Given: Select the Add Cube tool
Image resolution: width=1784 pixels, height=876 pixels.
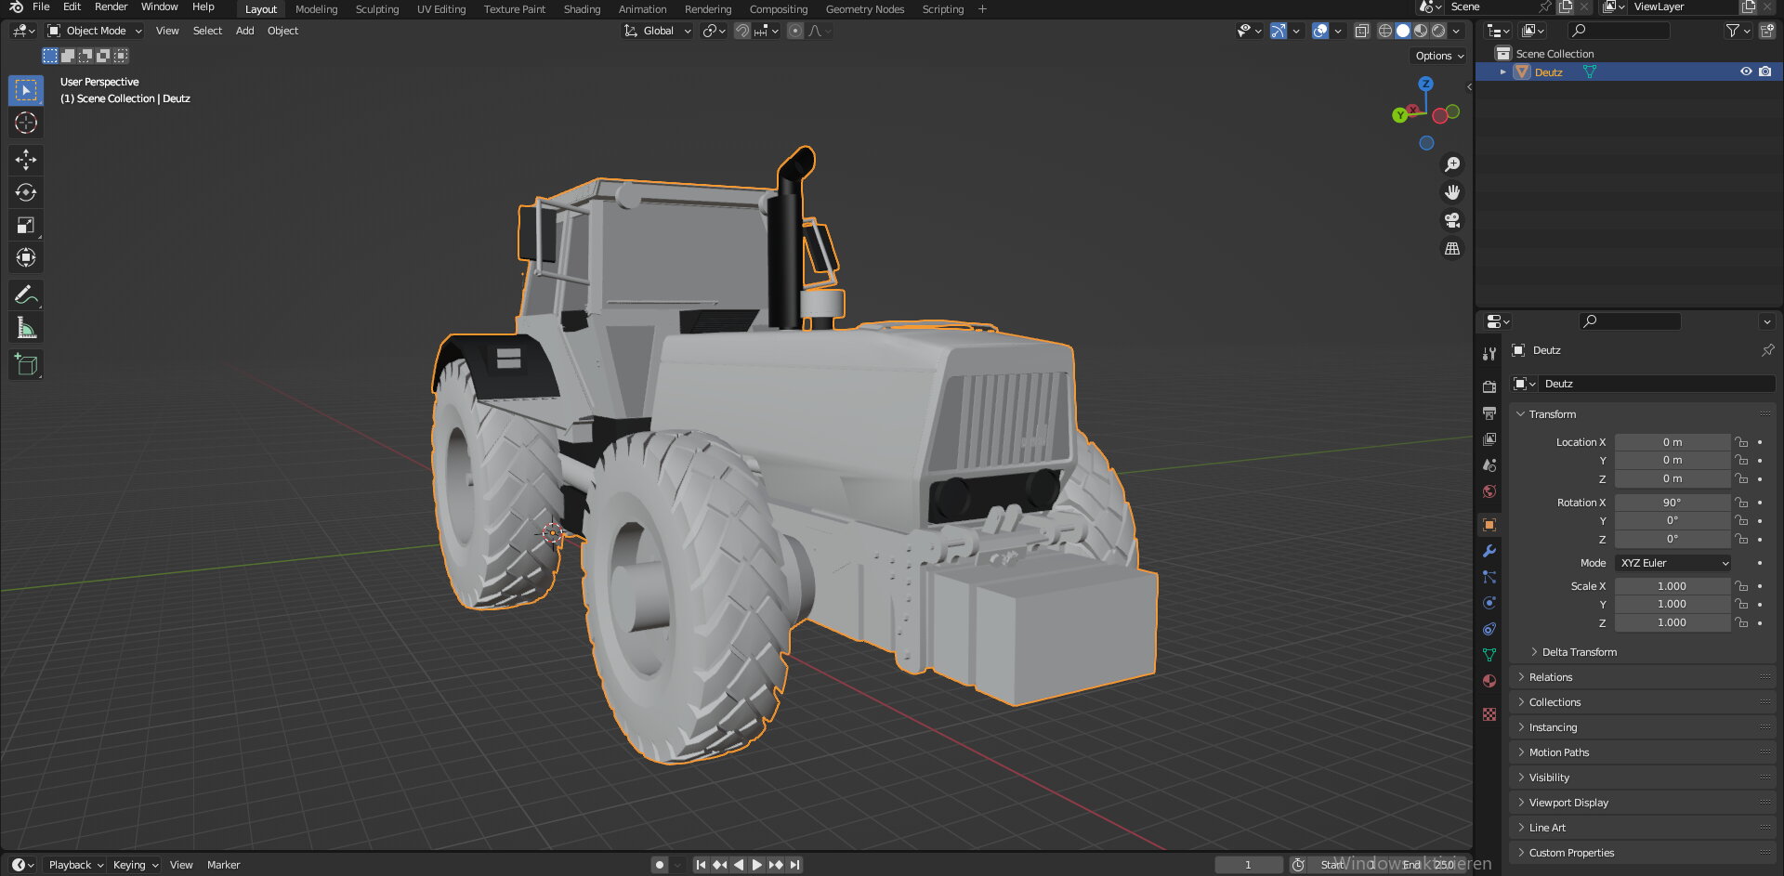Looking at the screenshot, I should (x=26, y=365).
